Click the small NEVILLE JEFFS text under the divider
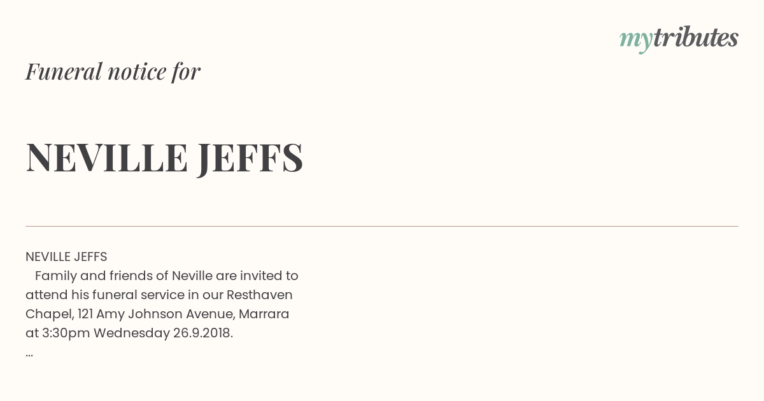Viewport: 764px width, 401px height. (x=66, y=257)
